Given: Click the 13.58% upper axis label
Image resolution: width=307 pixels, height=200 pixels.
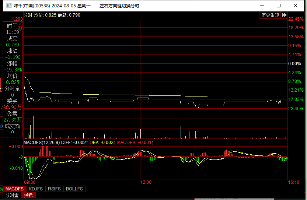Looking at the screenshot, I should tap(296, 36).
